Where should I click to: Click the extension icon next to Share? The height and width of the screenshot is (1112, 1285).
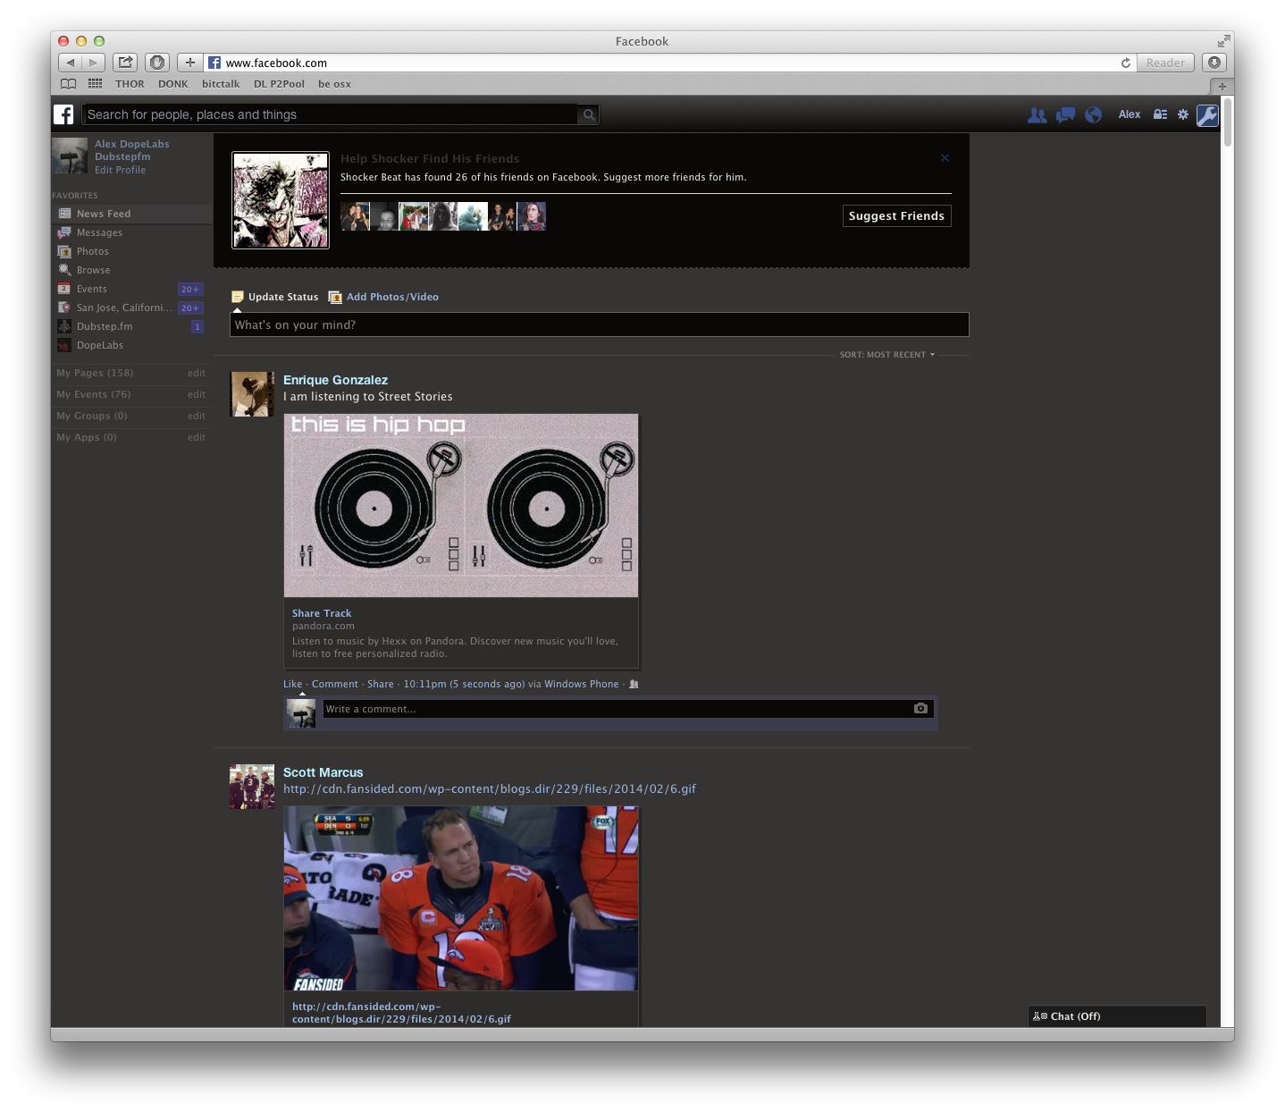tap(157, 63)
